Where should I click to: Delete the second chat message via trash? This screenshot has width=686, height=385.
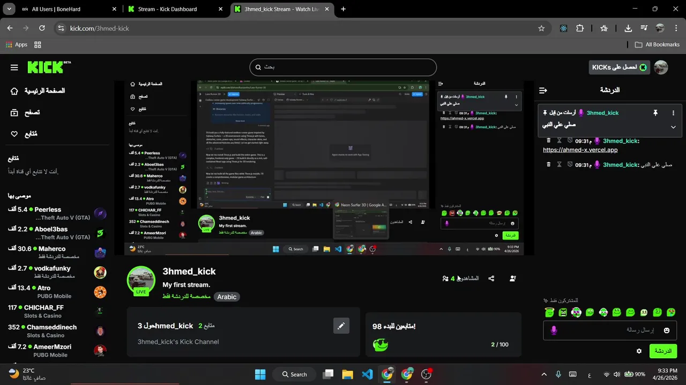click(548, 165)
